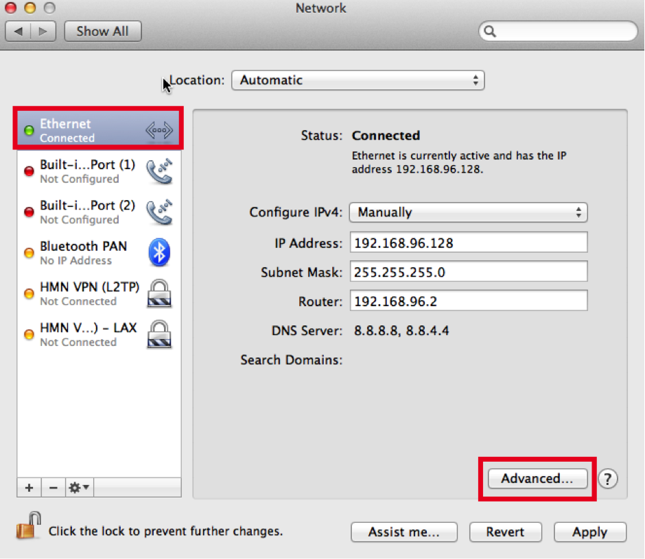Click the Apply button
The image size is (645, 559).
[x=590, y=532]
